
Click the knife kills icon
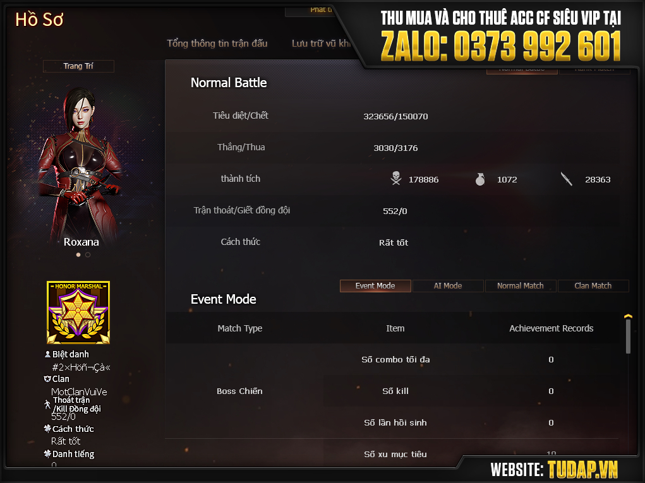click(567, 179)
